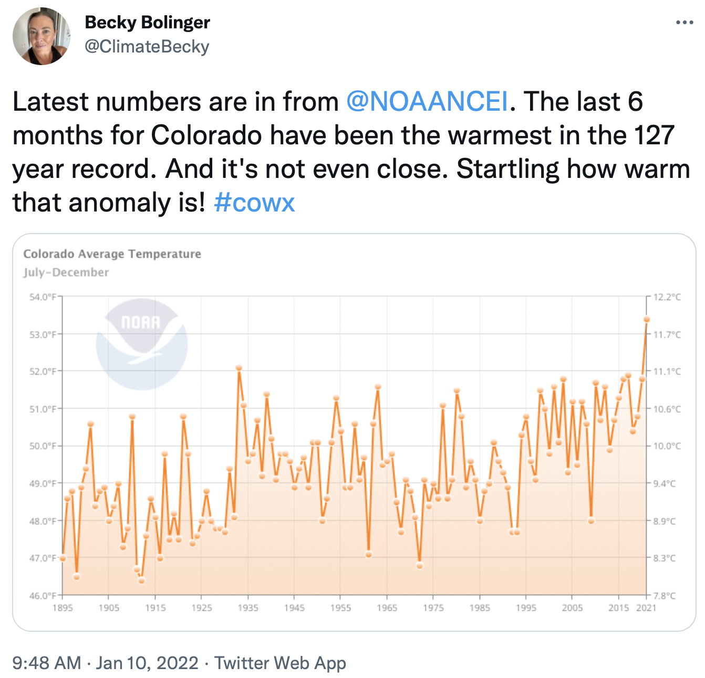Image resolution: width=705 pixels, height=678 pixels.
Task: Click the NOAA logo watermark in chart
Action: point(141,344)
